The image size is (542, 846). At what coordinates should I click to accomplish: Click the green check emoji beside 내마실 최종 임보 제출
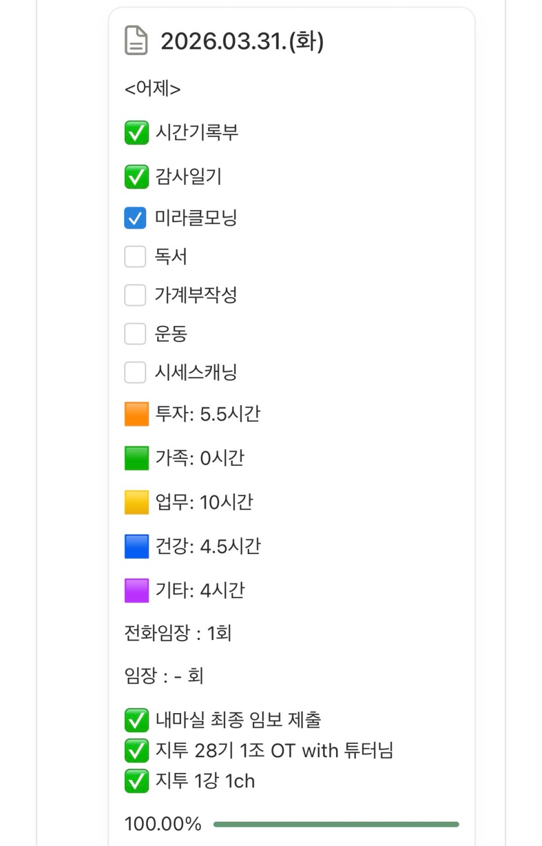pos(136,720)
